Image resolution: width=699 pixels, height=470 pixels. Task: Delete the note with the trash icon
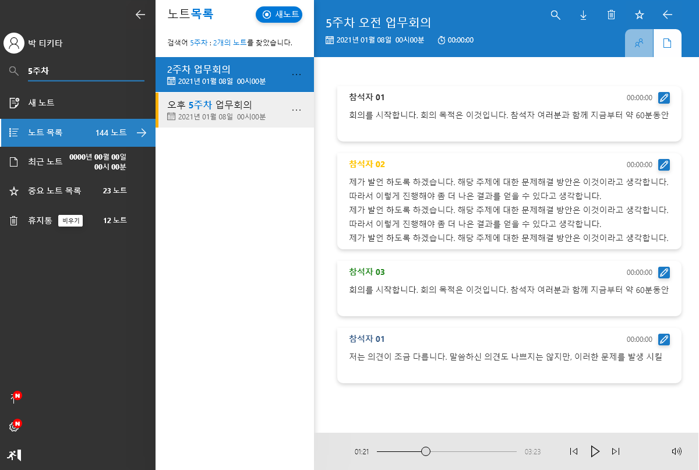point(611,15)
